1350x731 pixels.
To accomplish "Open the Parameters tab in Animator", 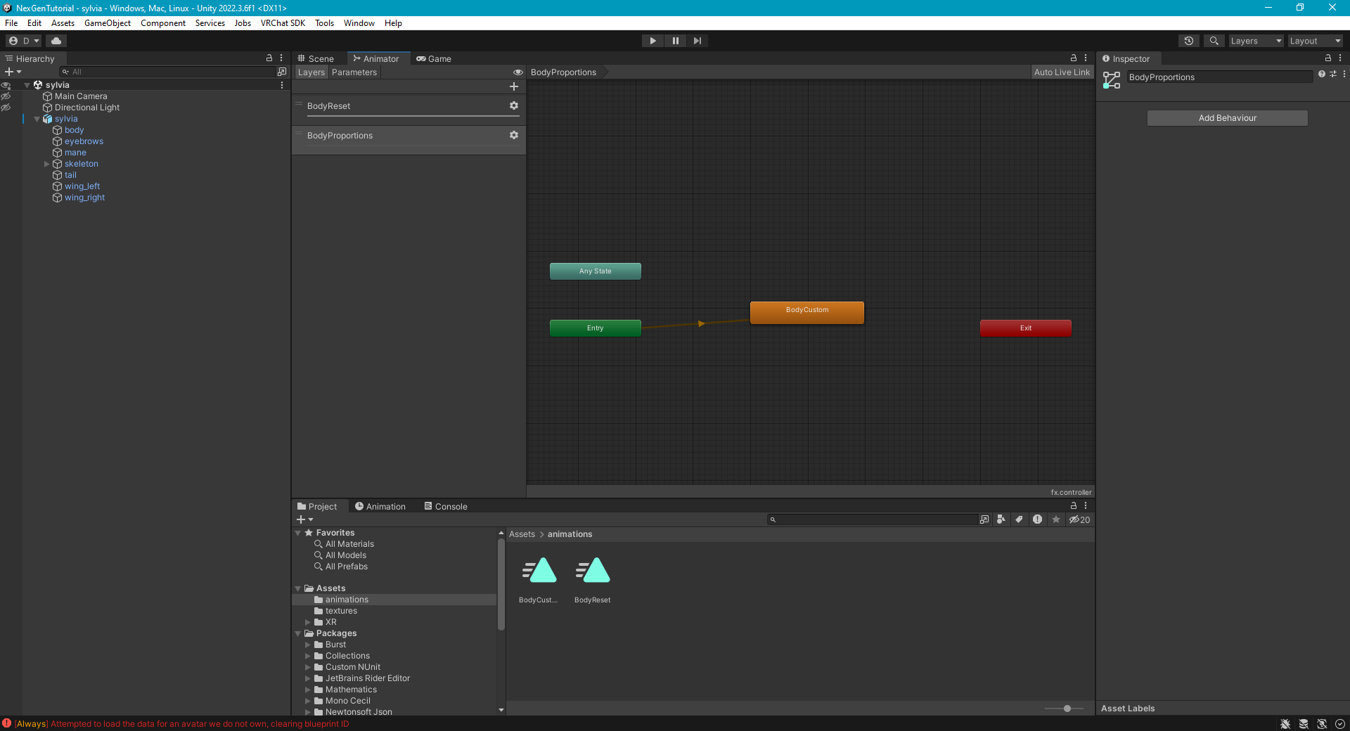I will (354, 72).
